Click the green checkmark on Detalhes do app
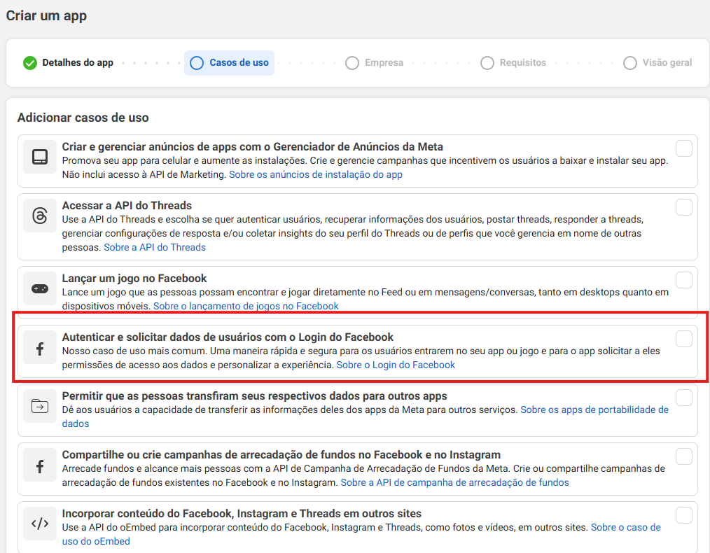Image resolution: width=710 pixels, height=553 pixels. [29, 62]
